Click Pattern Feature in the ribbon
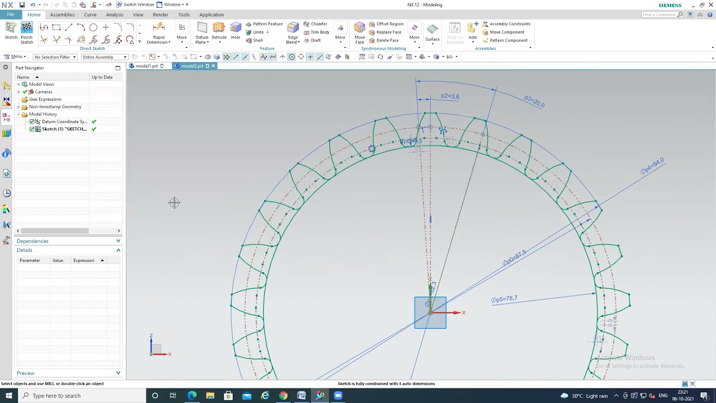The image size is (716, 403). pos(264,24)
